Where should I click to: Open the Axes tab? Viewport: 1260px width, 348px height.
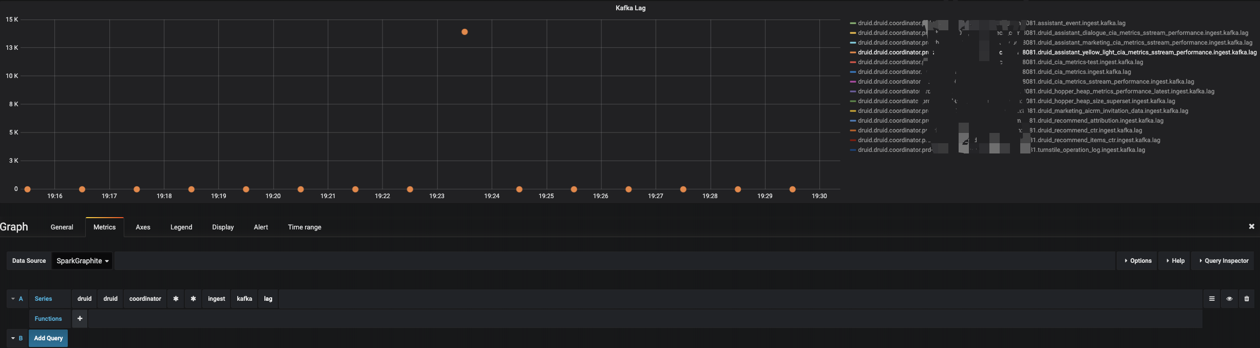tap(143, 227)
